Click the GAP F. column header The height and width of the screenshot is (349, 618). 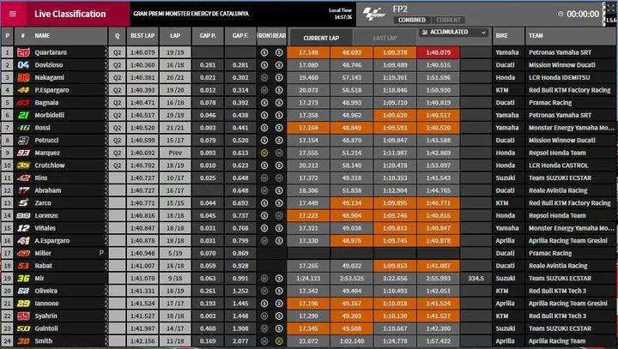pos(240,36)
